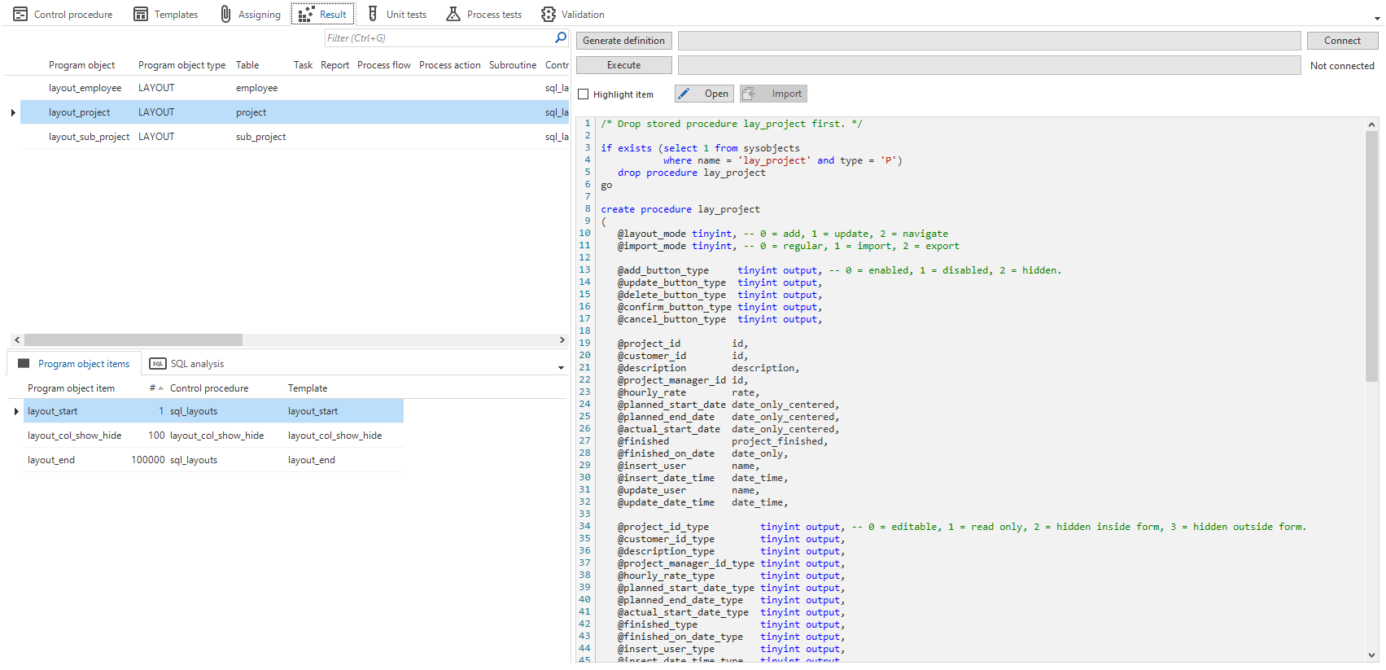Click the filter search magnifier icon
The image size is (1386, 670).
(x=560, y=38)
